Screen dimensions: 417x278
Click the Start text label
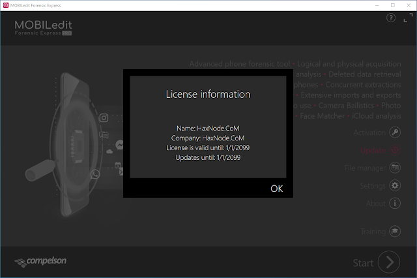tap(363, 263)
